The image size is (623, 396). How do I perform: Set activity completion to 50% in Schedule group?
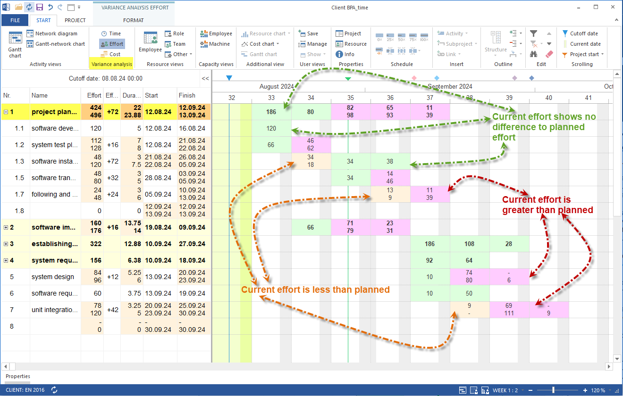tap(401, 35)
